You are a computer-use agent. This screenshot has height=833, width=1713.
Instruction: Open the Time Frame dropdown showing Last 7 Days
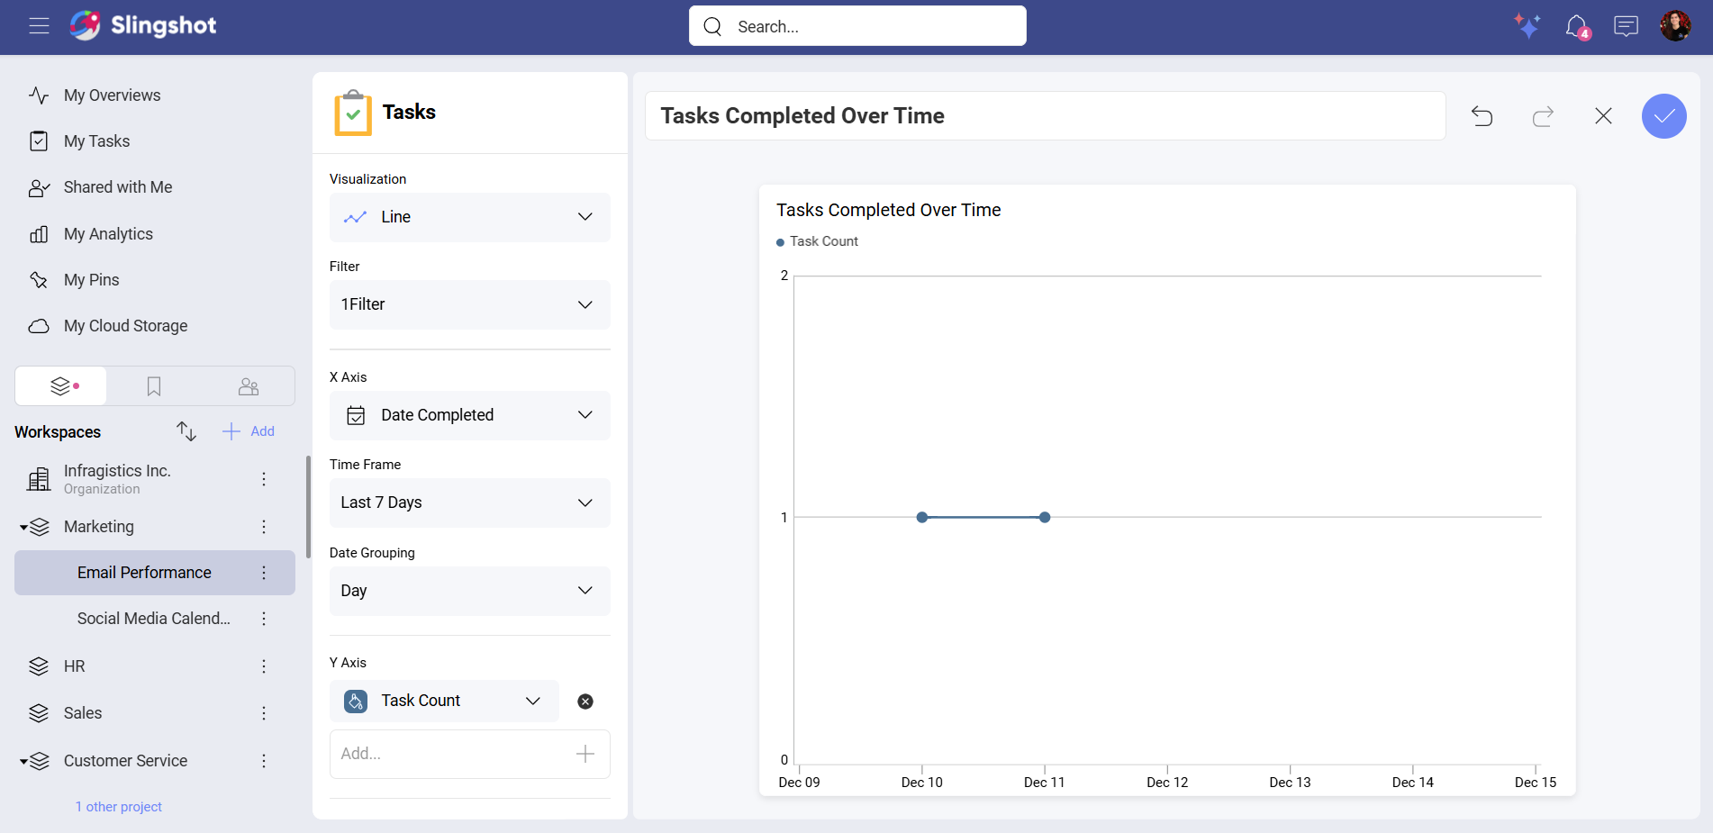pos(469,503)
